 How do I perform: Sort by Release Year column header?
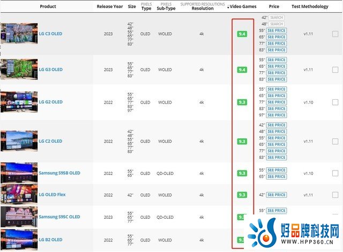click(110, 6)
